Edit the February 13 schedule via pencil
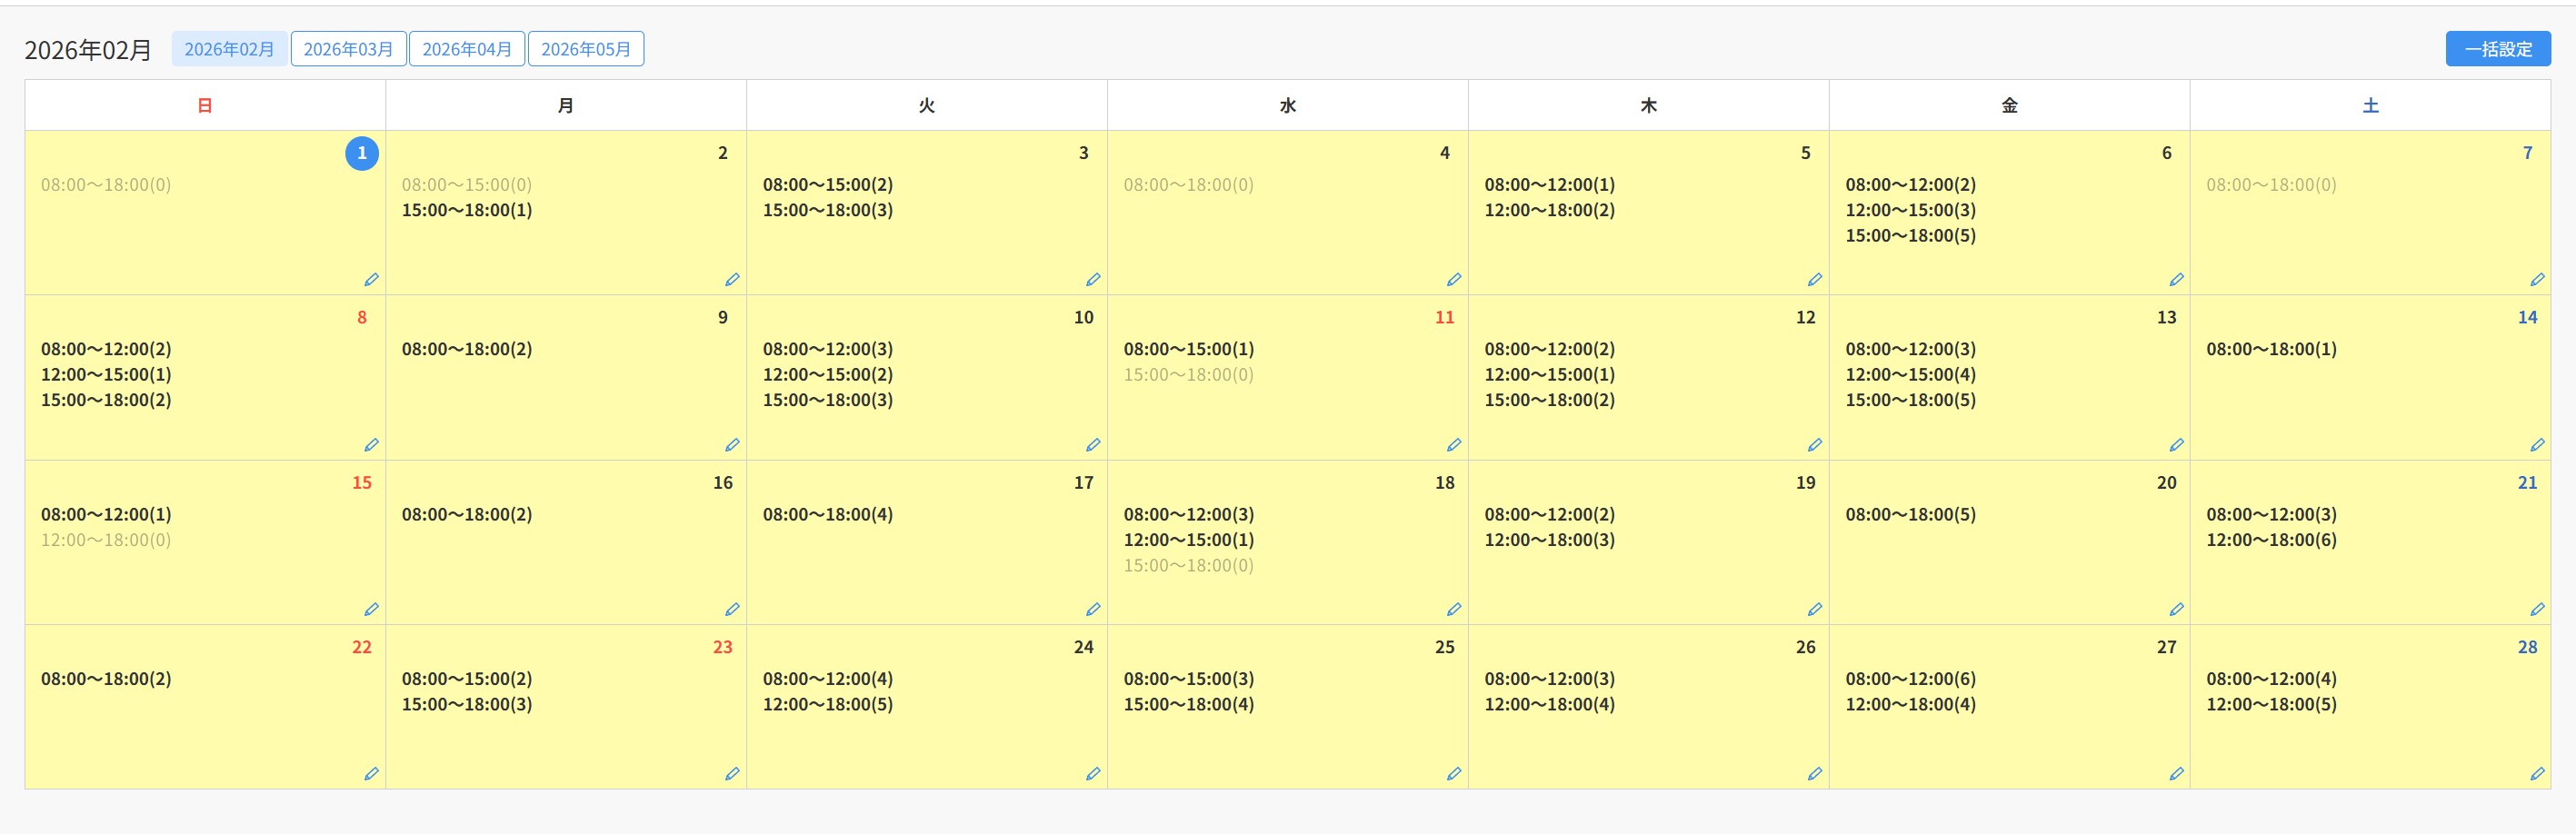The width and height of the screenshot is (2576, 834). 2176,445
